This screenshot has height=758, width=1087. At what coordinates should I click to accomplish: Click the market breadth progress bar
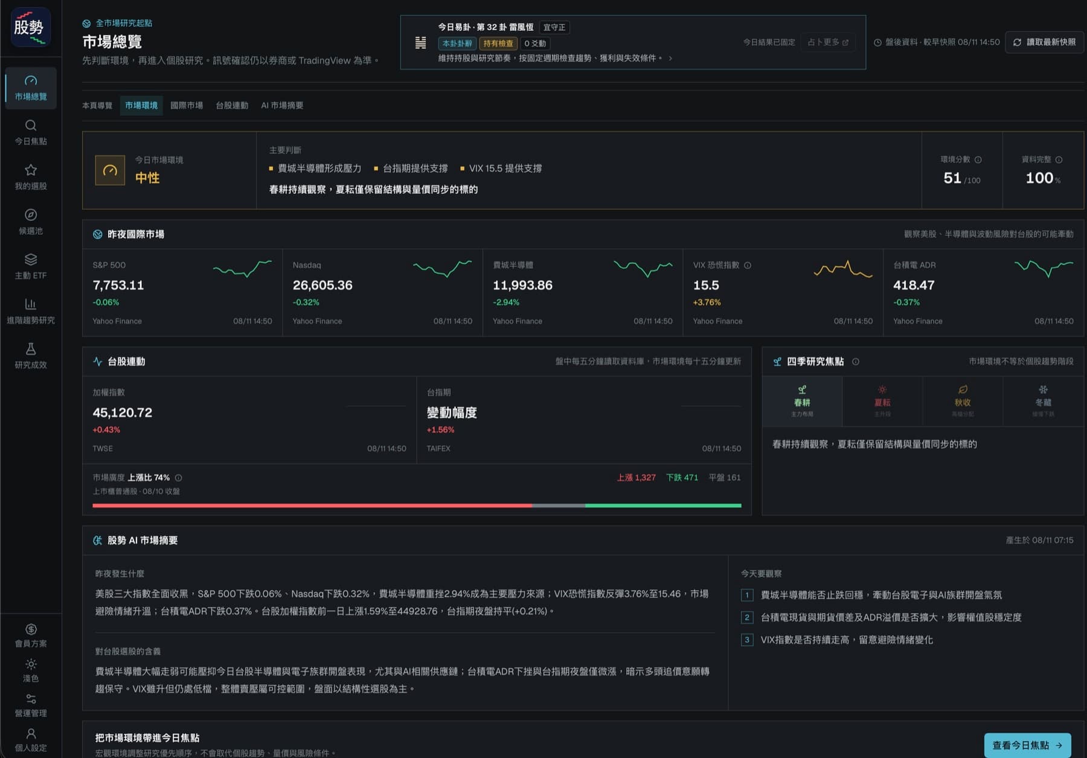[417, 506]
